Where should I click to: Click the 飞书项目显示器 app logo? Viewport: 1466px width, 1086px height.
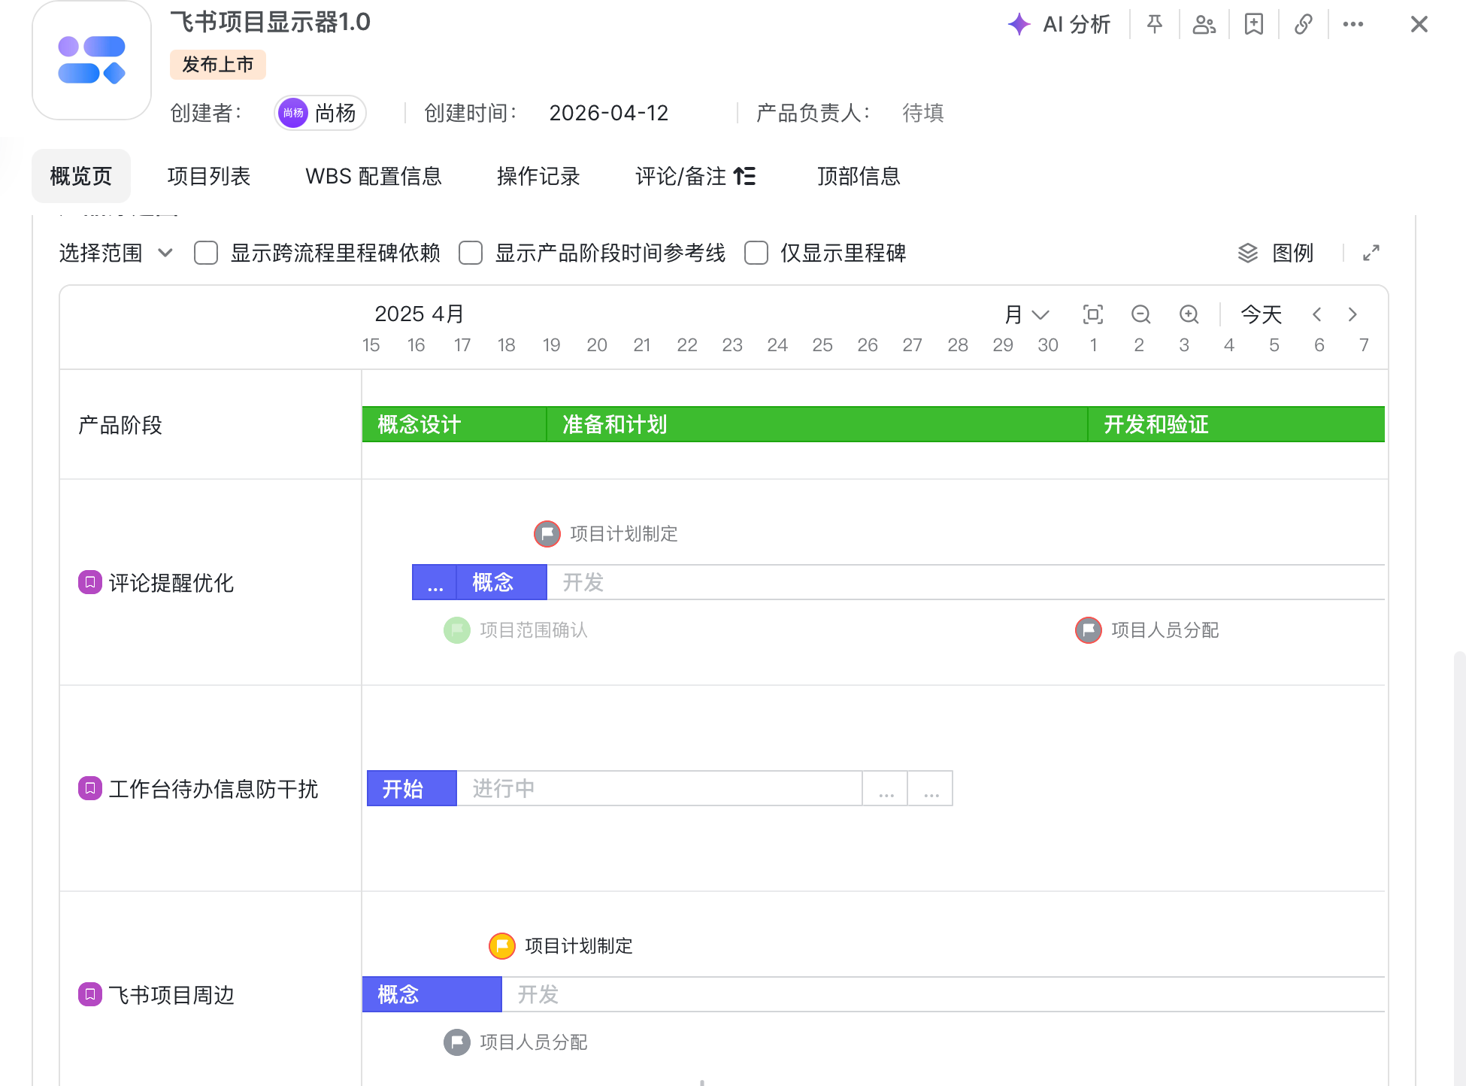(x=92, y=60)
